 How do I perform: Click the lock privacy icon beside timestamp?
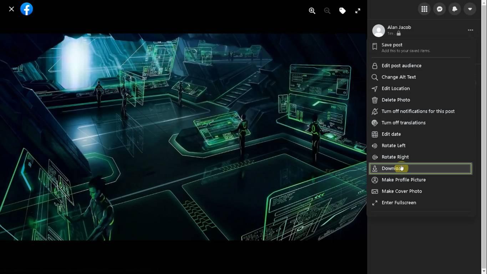(x=399, y=34)
